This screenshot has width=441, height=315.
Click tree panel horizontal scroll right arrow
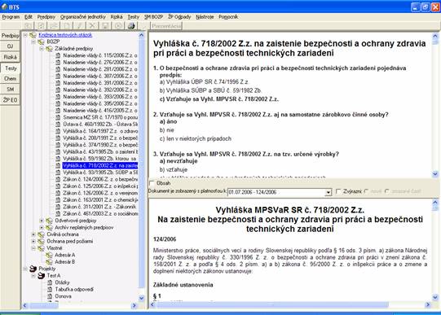pyautogui.click(x=135, y=305)
